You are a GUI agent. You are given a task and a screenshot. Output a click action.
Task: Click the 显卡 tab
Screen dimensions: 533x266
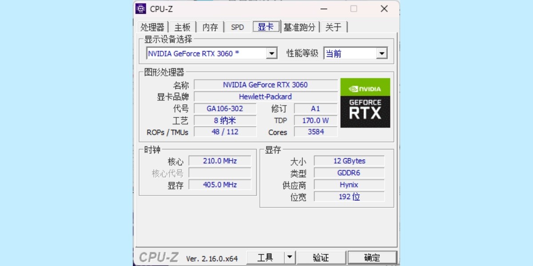click(266, 27)
